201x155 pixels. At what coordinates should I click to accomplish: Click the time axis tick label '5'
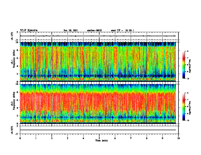(99, 138)
